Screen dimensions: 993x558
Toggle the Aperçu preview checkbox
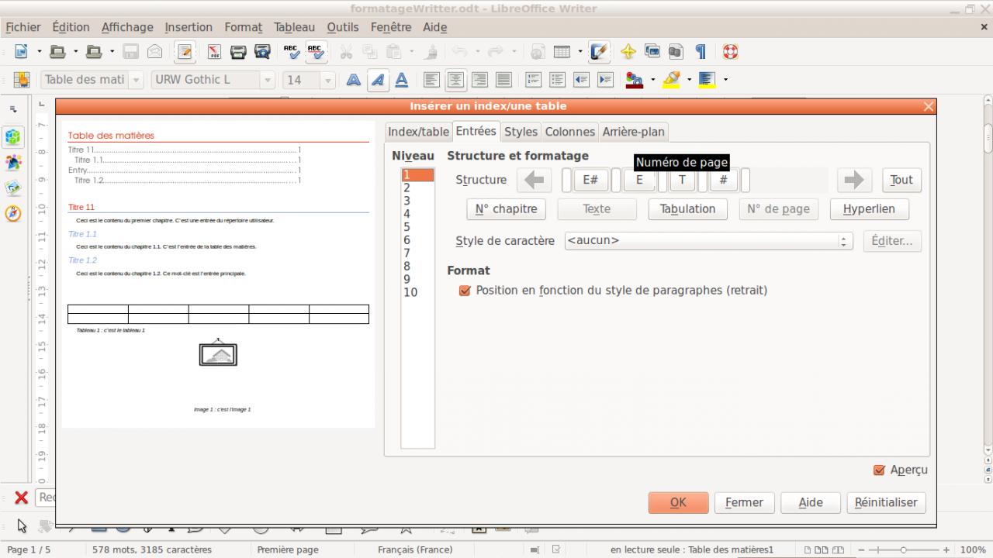pos(879,470)
